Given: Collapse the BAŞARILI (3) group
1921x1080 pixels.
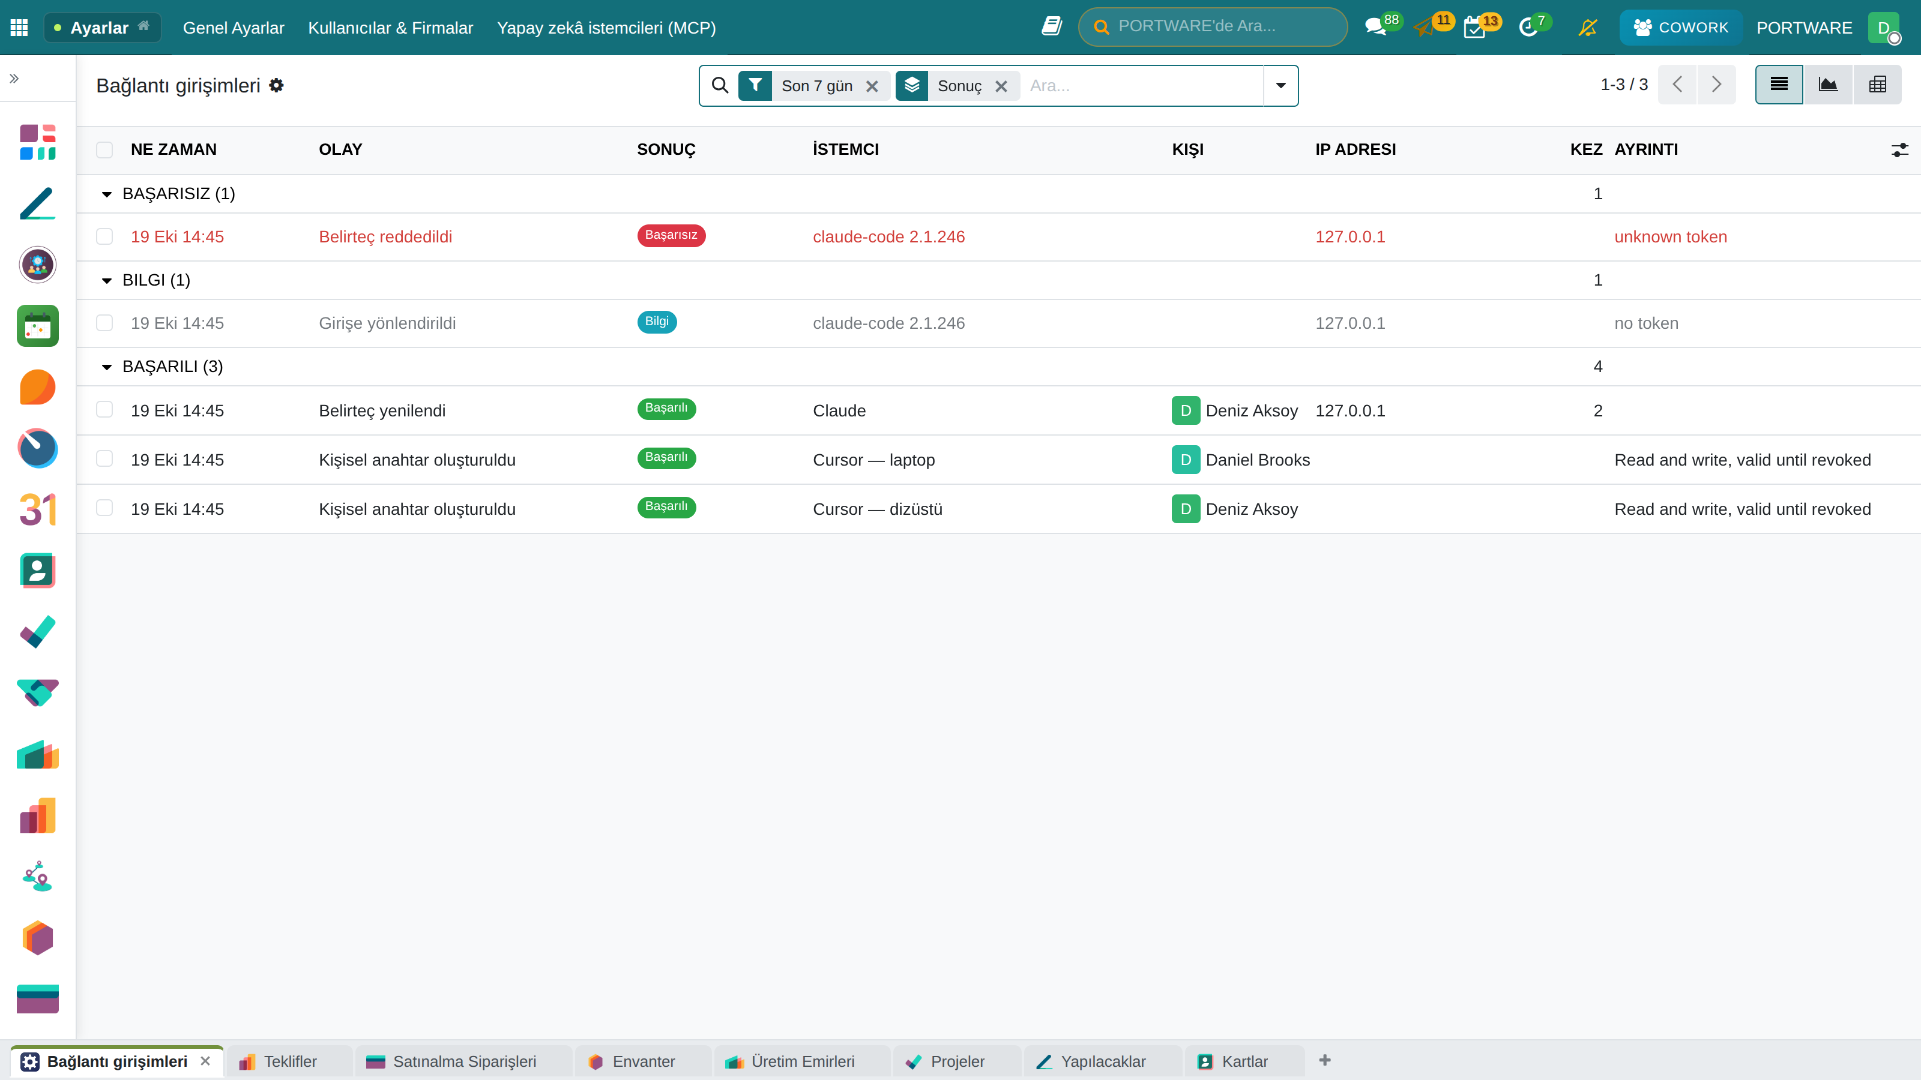Looking at the screenshot, I should 107,367.
